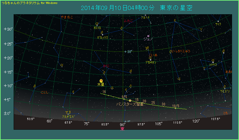The width and height of the screenshot is (239, 140).
Task: Click the 木星 Jupiter label
Action: click(101, 85)
